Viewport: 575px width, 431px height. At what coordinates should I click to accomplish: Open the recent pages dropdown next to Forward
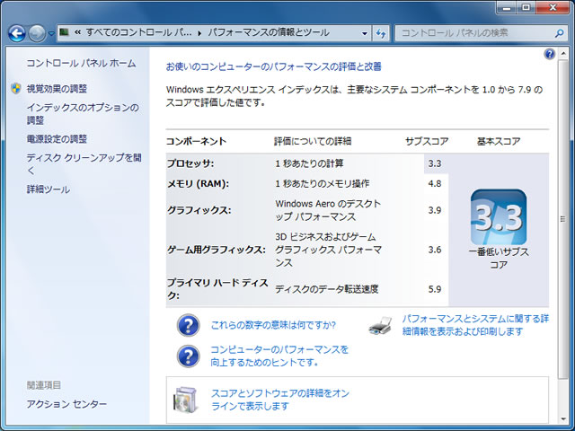(x=52, y=34)
